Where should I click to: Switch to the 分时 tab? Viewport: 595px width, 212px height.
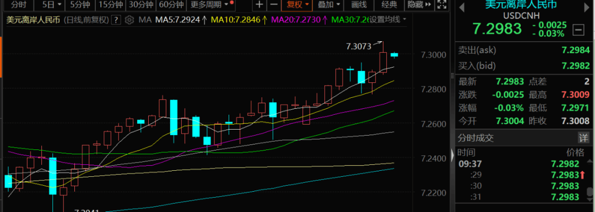19,4
